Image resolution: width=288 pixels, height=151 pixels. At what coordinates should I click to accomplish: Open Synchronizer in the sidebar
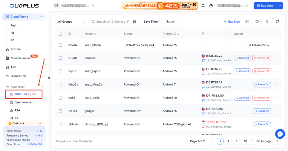[24, 102]
